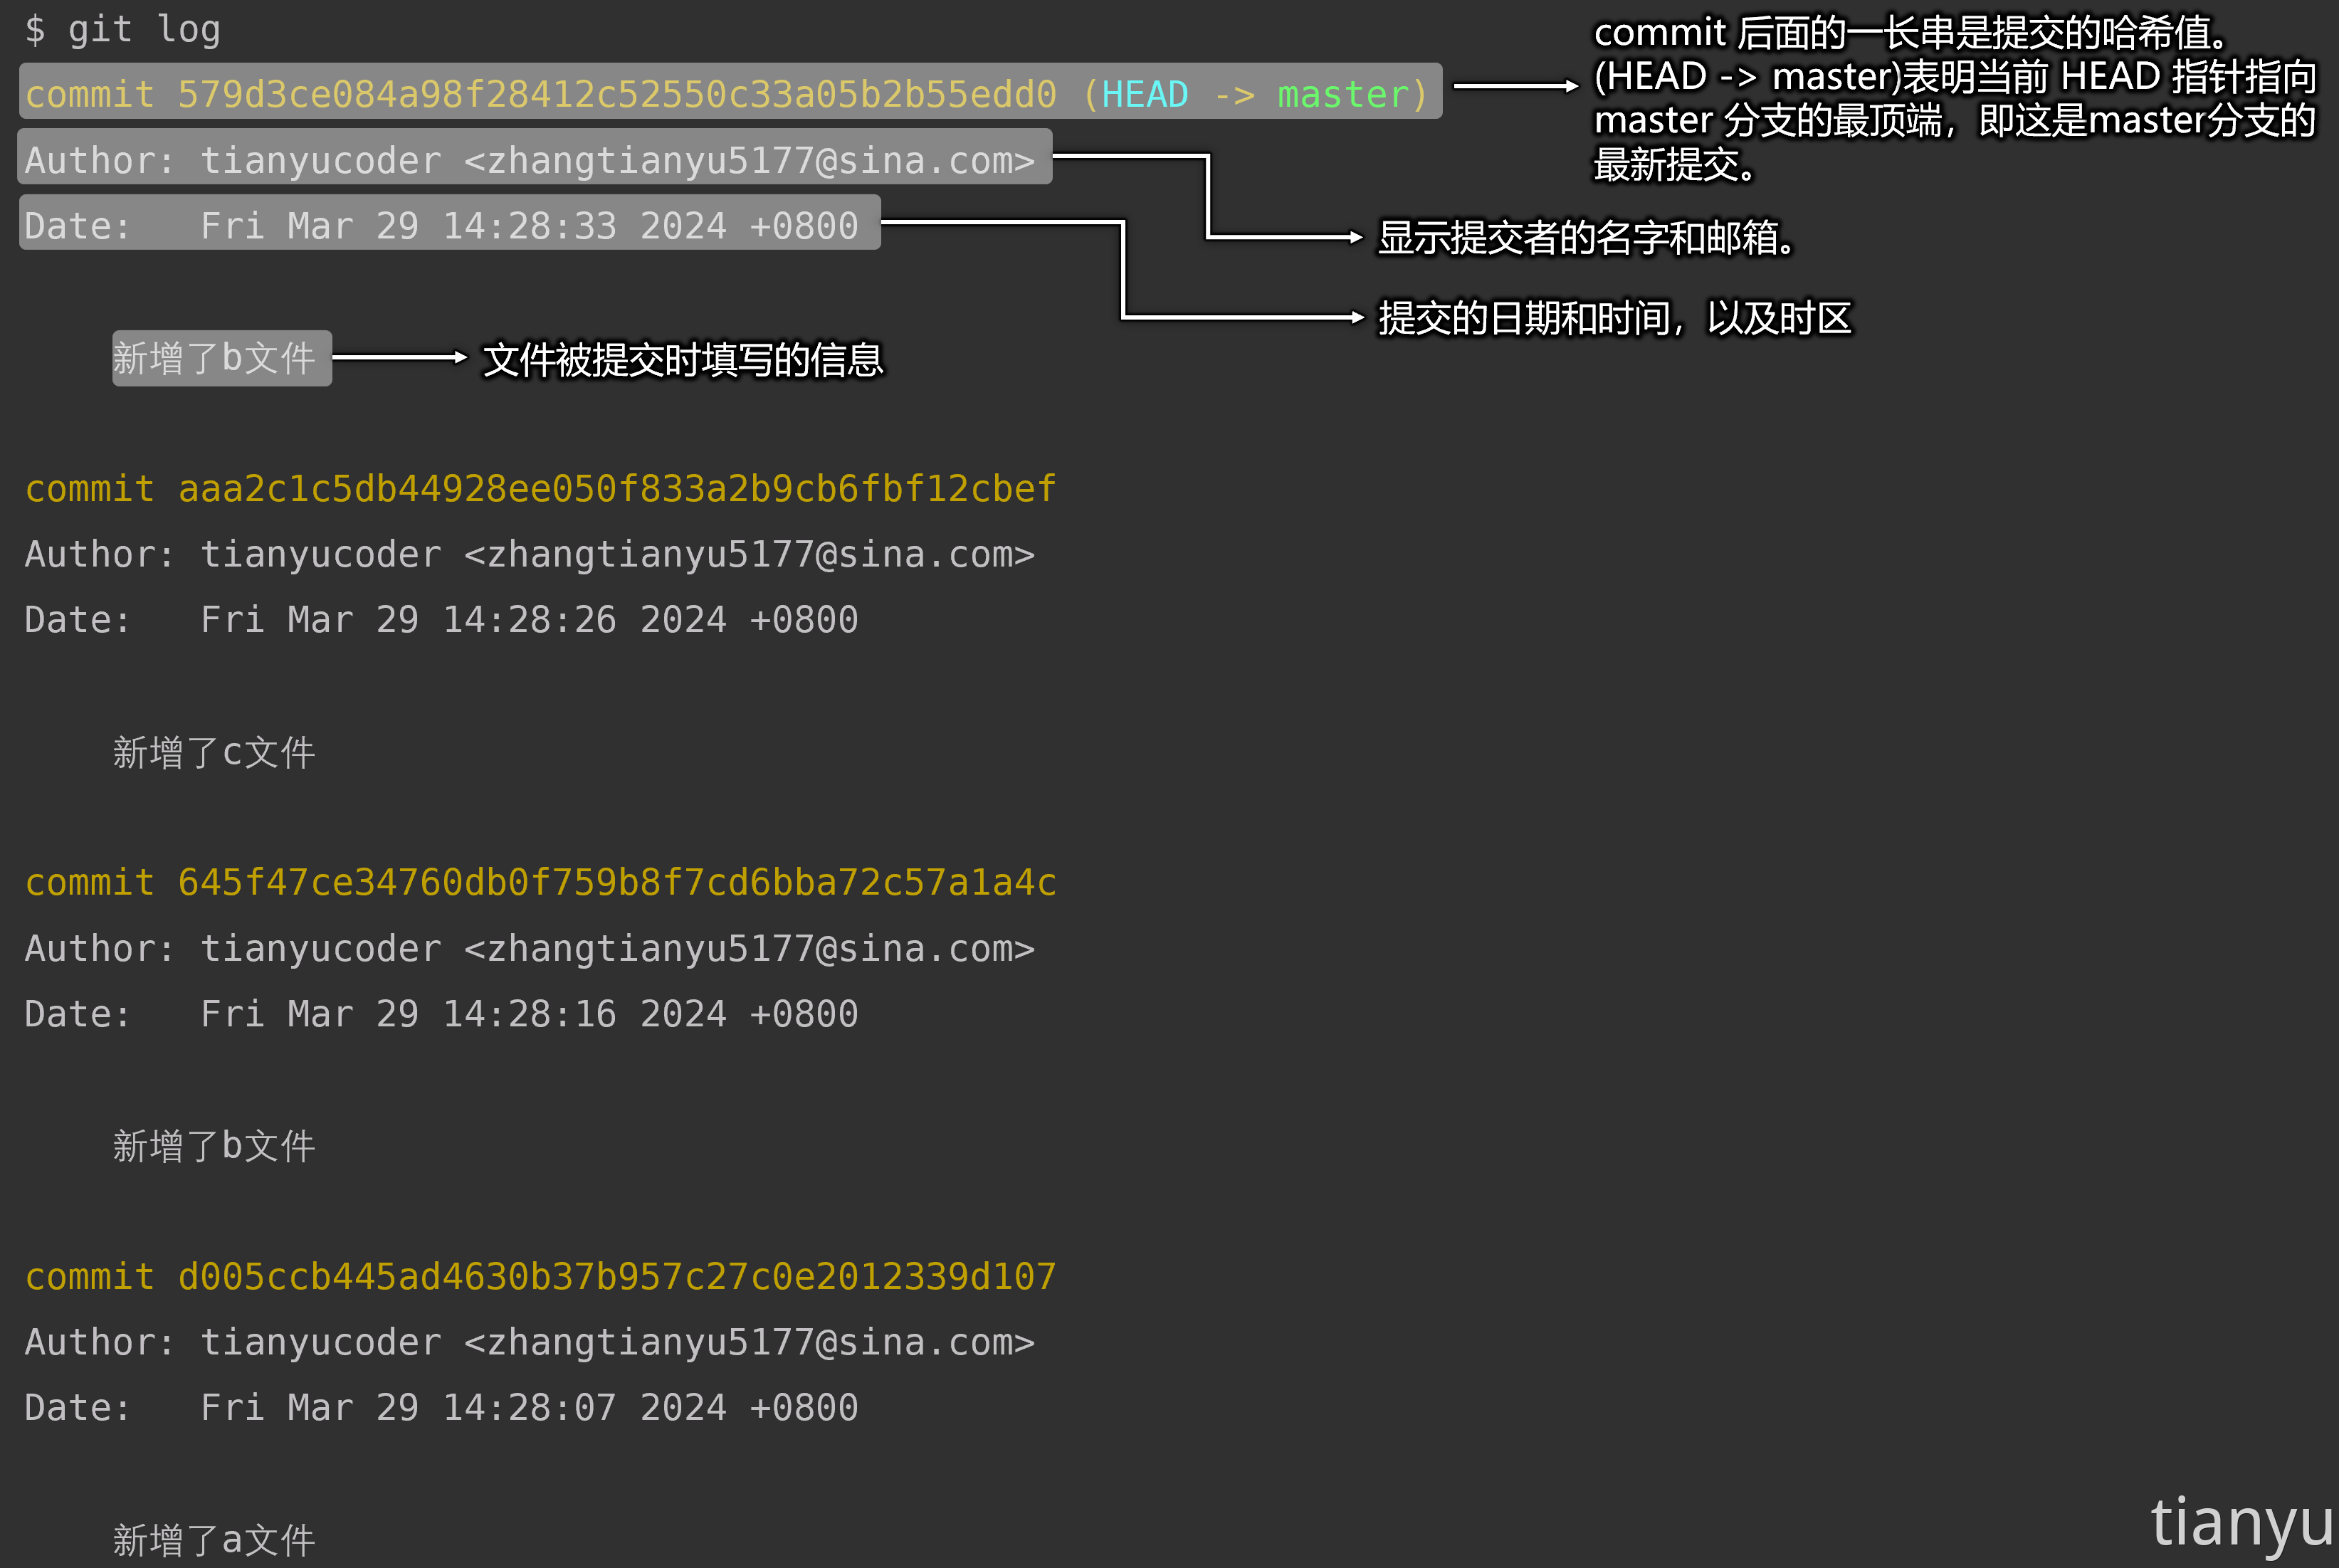Click the HEAD pointer label in cyan
The height and width of the screenshot is (1568, 2339).
click(1144, 94)
